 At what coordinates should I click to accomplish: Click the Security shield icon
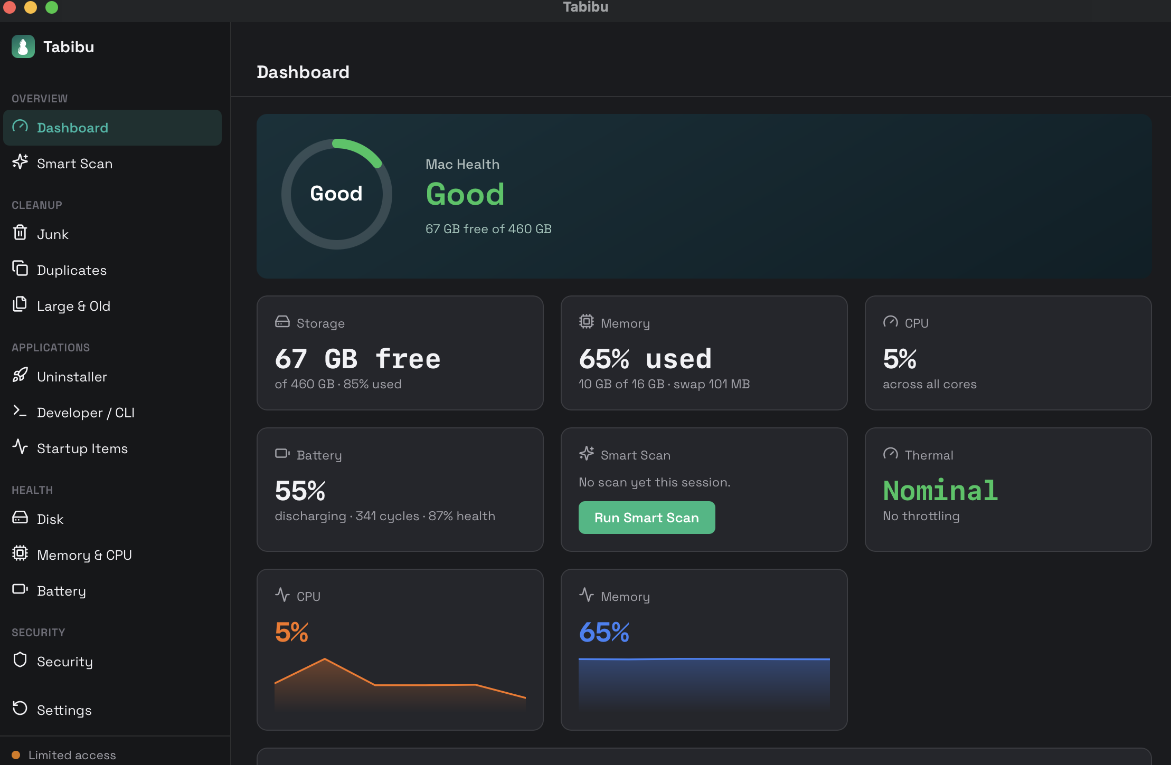20,660
